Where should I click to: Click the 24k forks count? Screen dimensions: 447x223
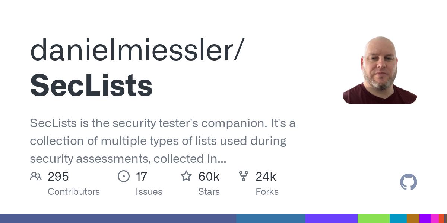[x=266, y=177]
